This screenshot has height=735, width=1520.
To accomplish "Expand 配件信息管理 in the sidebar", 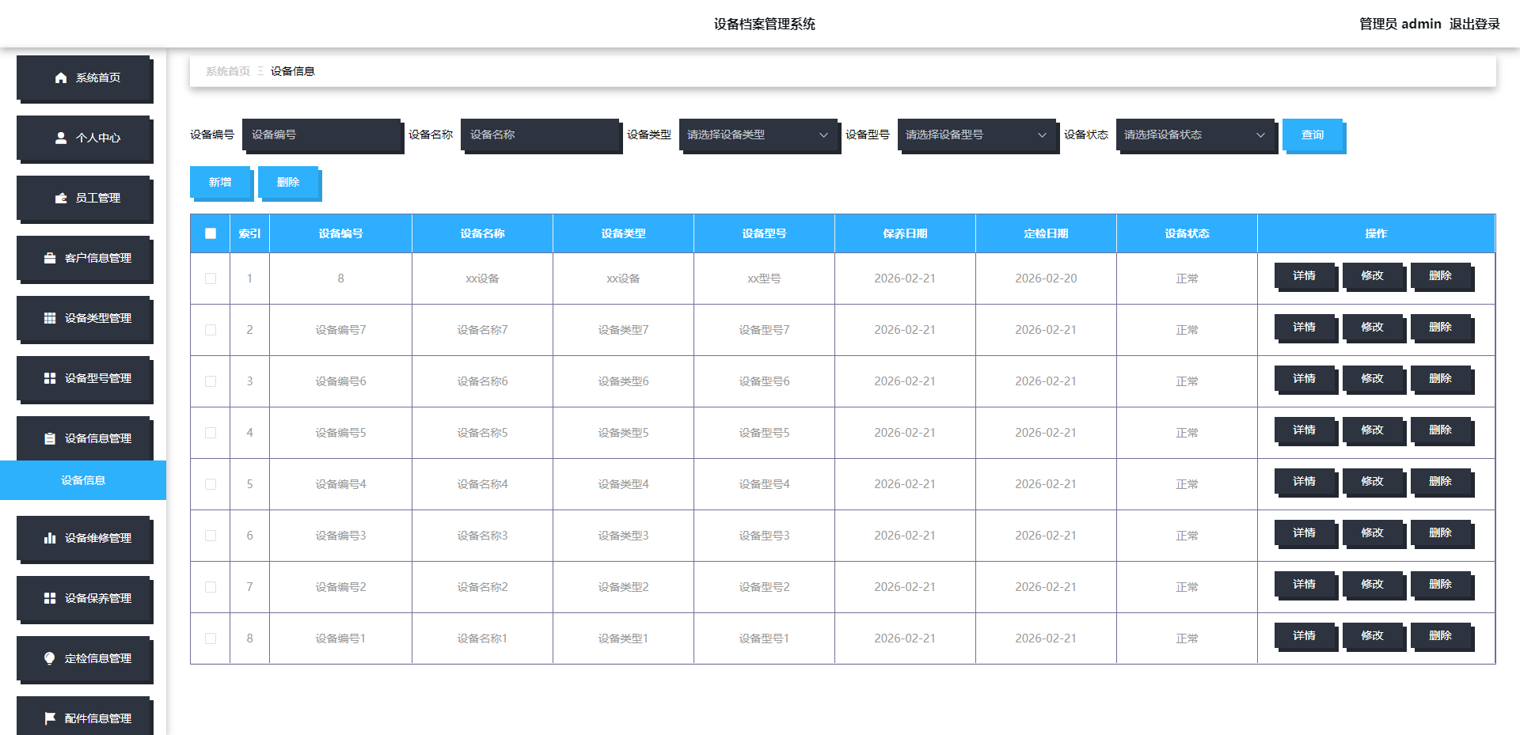I will pyautogui.click(x=84, y=716).
